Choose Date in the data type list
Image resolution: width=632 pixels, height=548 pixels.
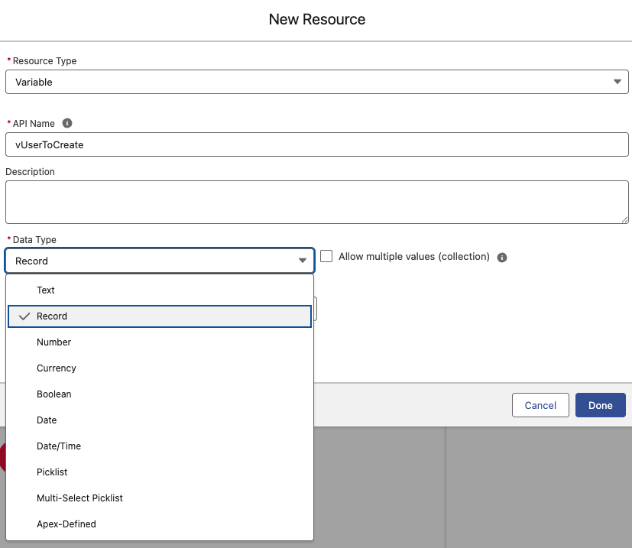(x=47, y=420)
